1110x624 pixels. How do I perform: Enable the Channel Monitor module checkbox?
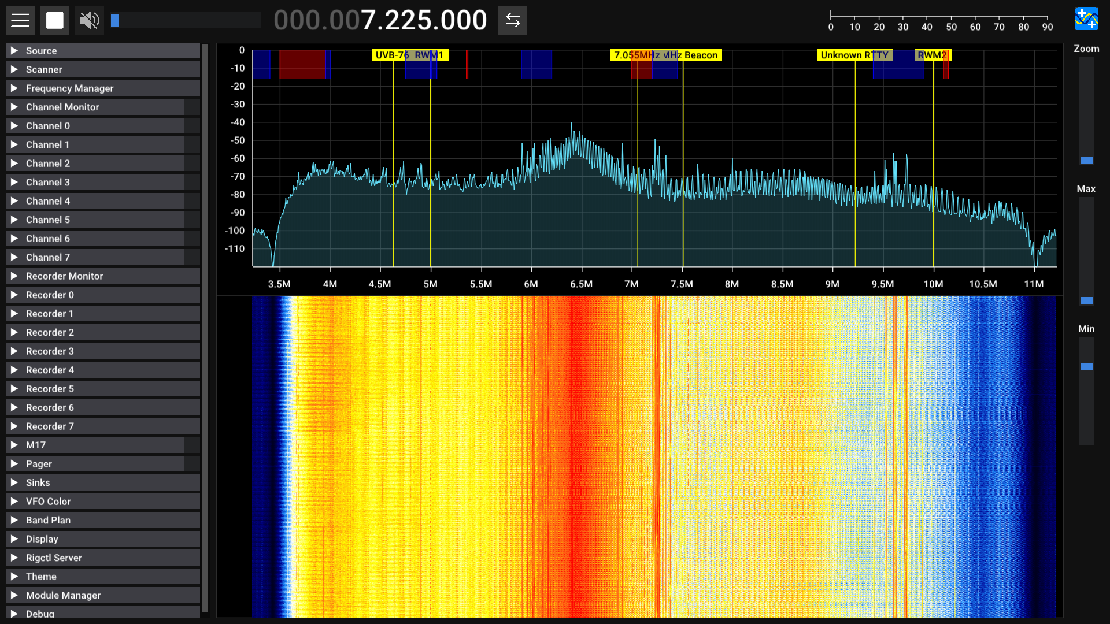[x=192, y=107]
